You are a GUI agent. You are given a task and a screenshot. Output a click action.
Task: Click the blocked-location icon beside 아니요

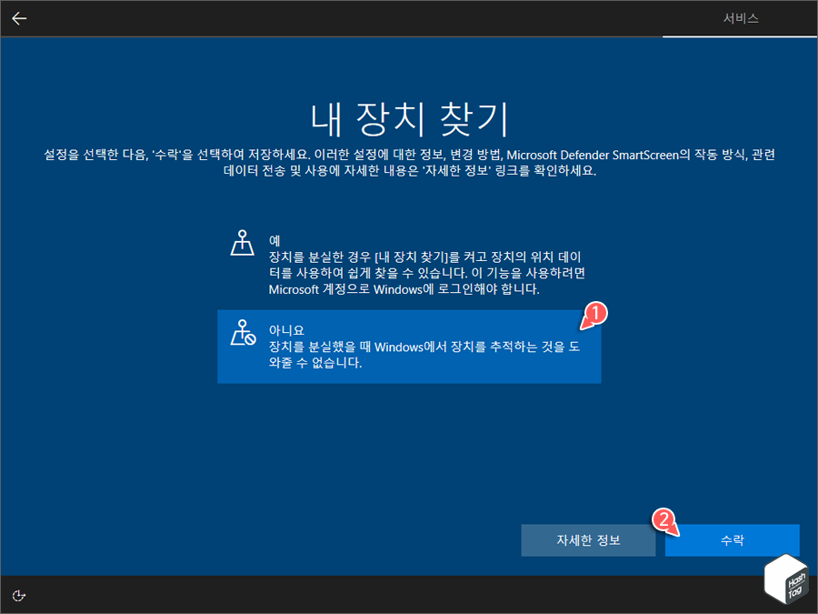242,335
